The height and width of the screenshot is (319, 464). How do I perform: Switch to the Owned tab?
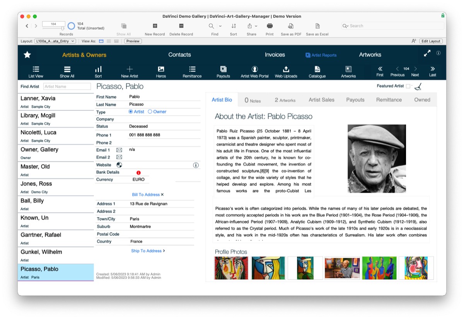(x=422, y=100)
